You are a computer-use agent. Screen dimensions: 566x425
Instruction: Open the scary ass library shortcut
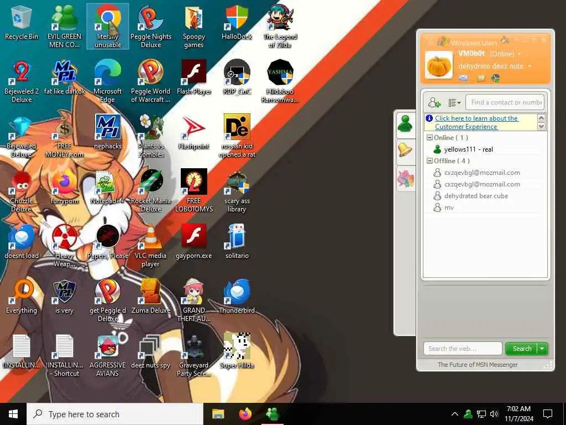coord(237,191)
